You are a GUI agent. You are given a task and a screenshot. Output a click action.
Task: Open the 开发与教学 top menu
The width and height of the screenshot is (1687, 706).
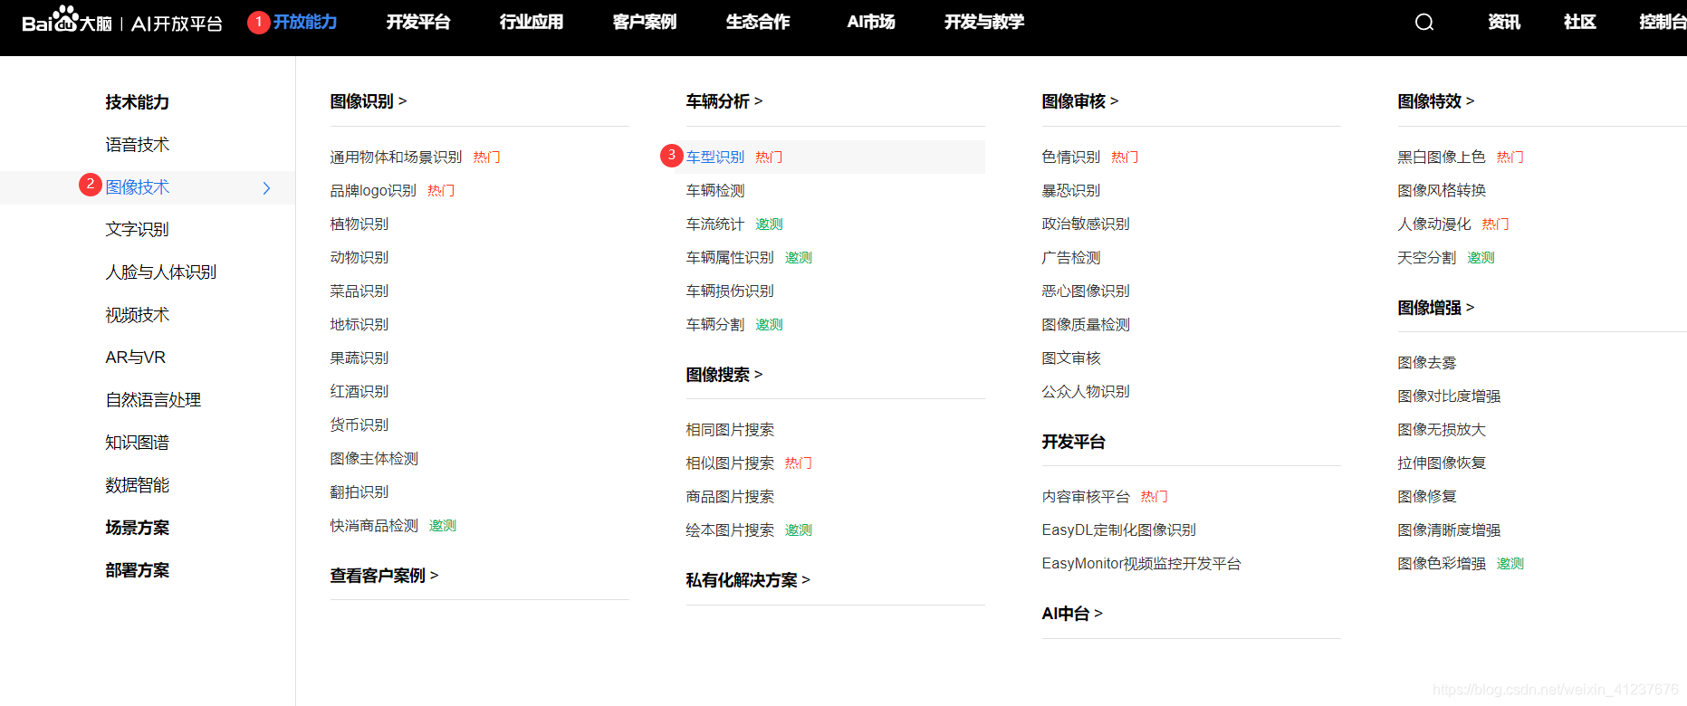pos(984,22)
